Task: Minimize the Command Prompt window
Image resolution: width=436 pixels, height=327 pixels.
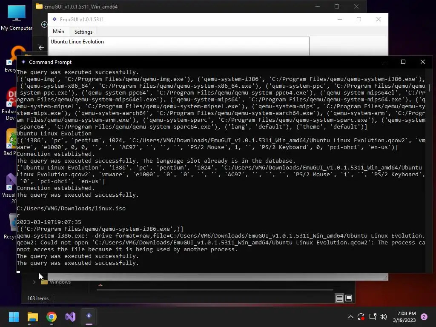Action: pyautogui.click(x=384, y=62)
